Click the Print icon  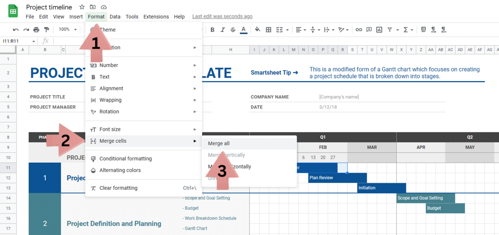[36, 29]
